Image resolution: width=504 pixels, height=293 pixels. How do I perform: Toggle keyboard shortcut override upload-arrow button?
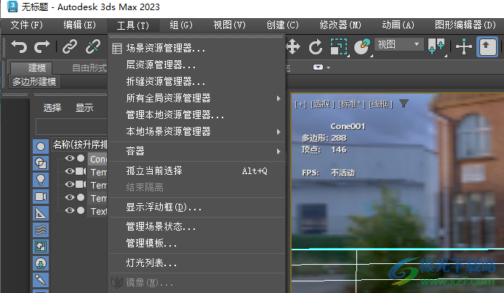(x=487, y=47)
